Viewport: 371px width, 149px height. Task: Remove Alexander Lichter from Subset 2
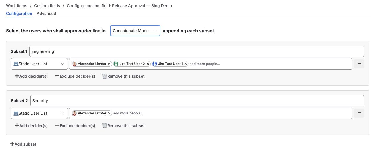(x=109, y=113)
